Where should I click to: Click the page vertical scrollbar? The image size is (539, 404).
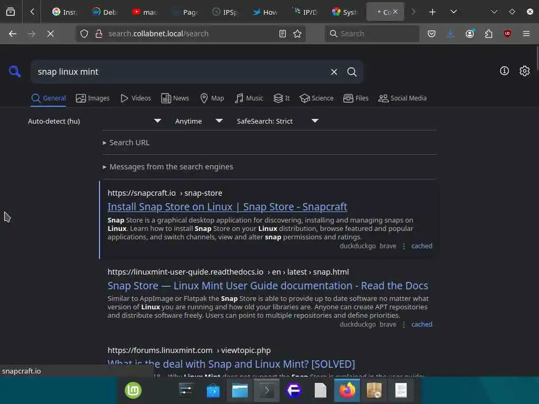click(536, 58)
